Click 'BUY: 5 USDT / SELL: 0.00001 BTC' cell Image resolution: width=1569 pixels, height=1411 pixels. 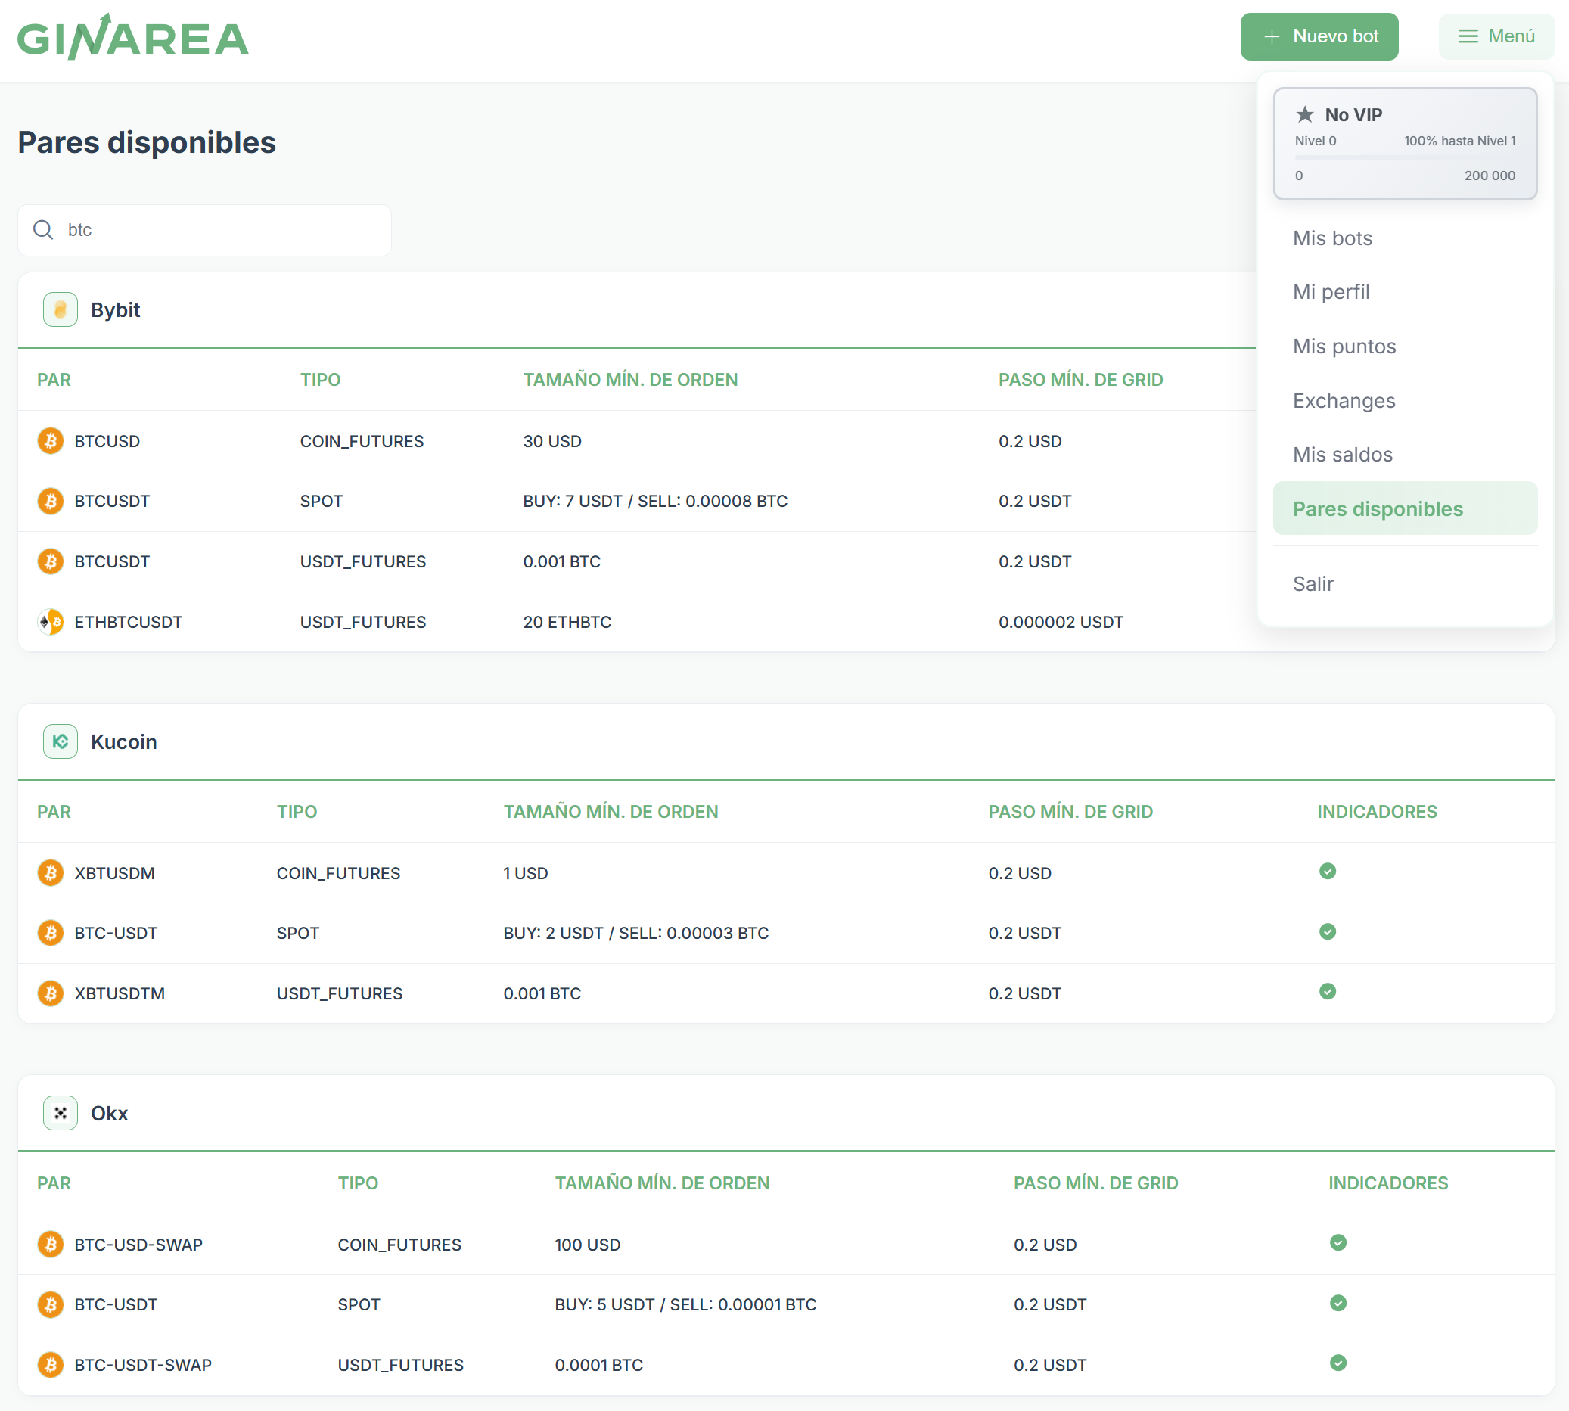pyautogui.click(x=686, y=1305)
